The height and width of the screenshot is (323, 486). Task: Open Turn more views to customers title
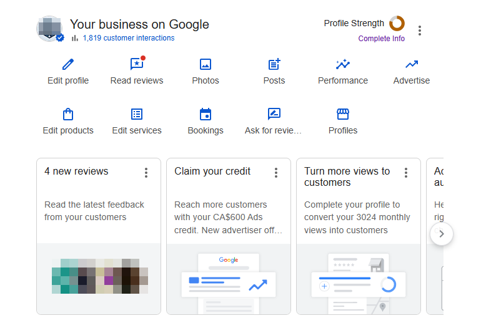click(x=347, y=176)
